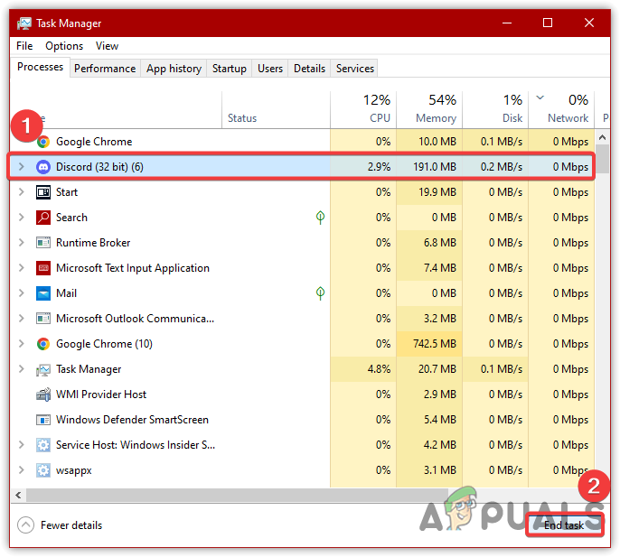
Task: Expand the wsappx process row
Action: (x=22, y=470)
